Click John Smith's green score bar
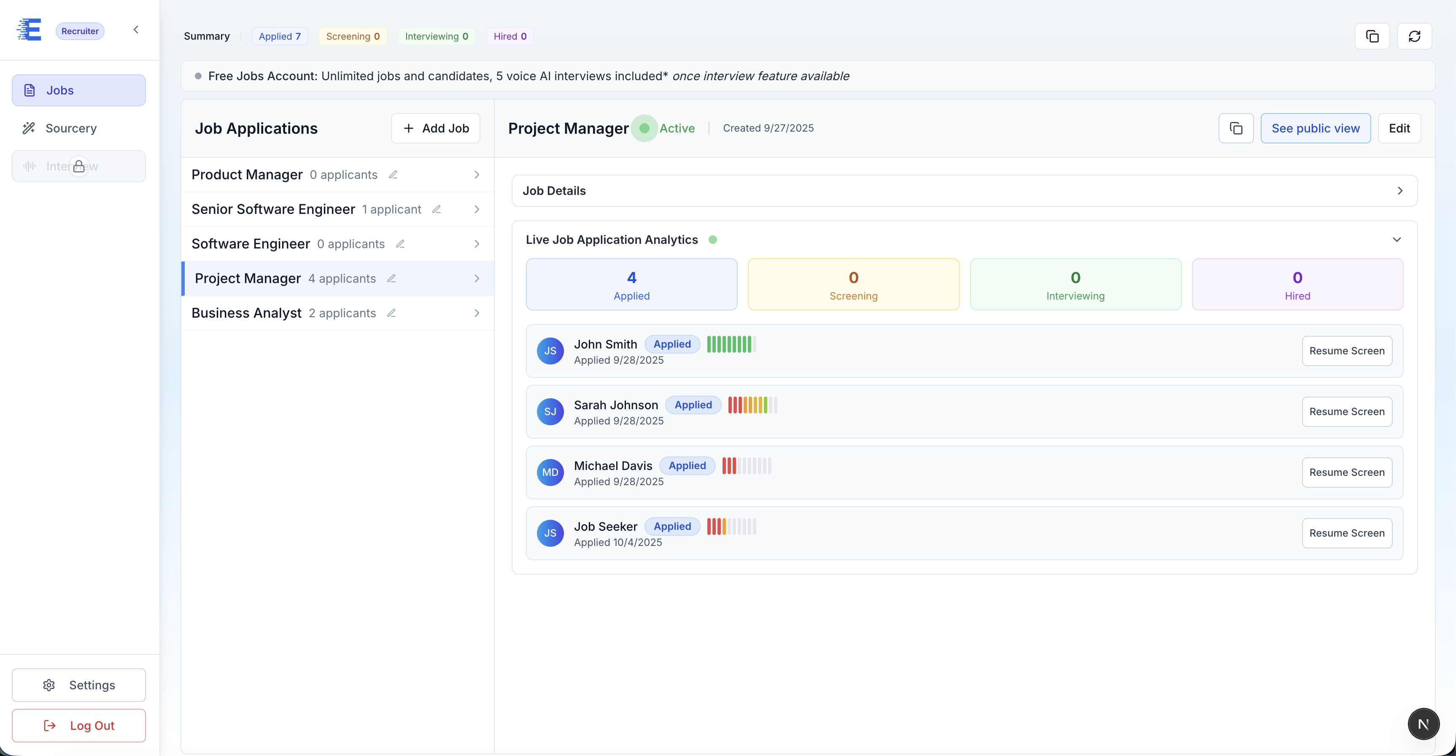The height and width of the screenshot is (756, 1456). click(x=731, y=344)
